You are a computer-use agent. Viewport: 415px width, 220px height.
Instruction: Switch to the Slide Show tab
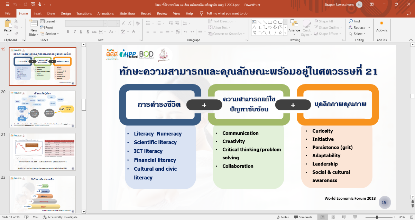pyautogui.click(x=127, y=13)
